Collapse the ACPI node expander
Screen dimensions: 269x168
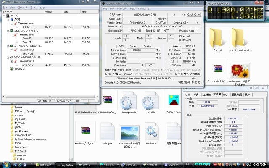coord(8,20)
